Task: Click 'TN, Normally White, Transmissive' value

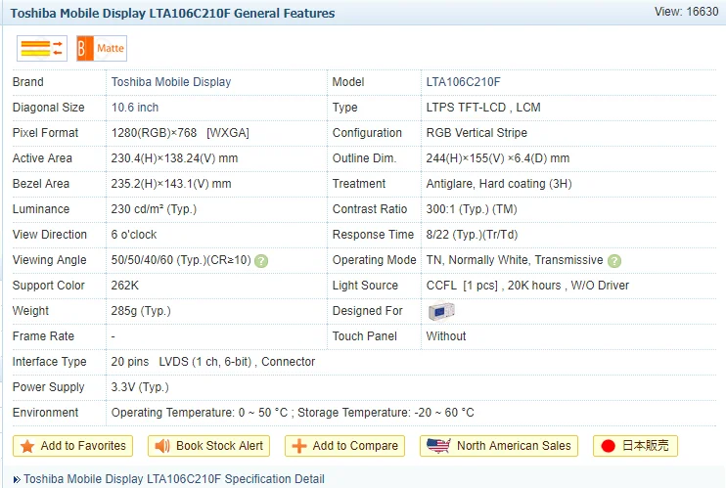Action: click(x=515, y=260)
